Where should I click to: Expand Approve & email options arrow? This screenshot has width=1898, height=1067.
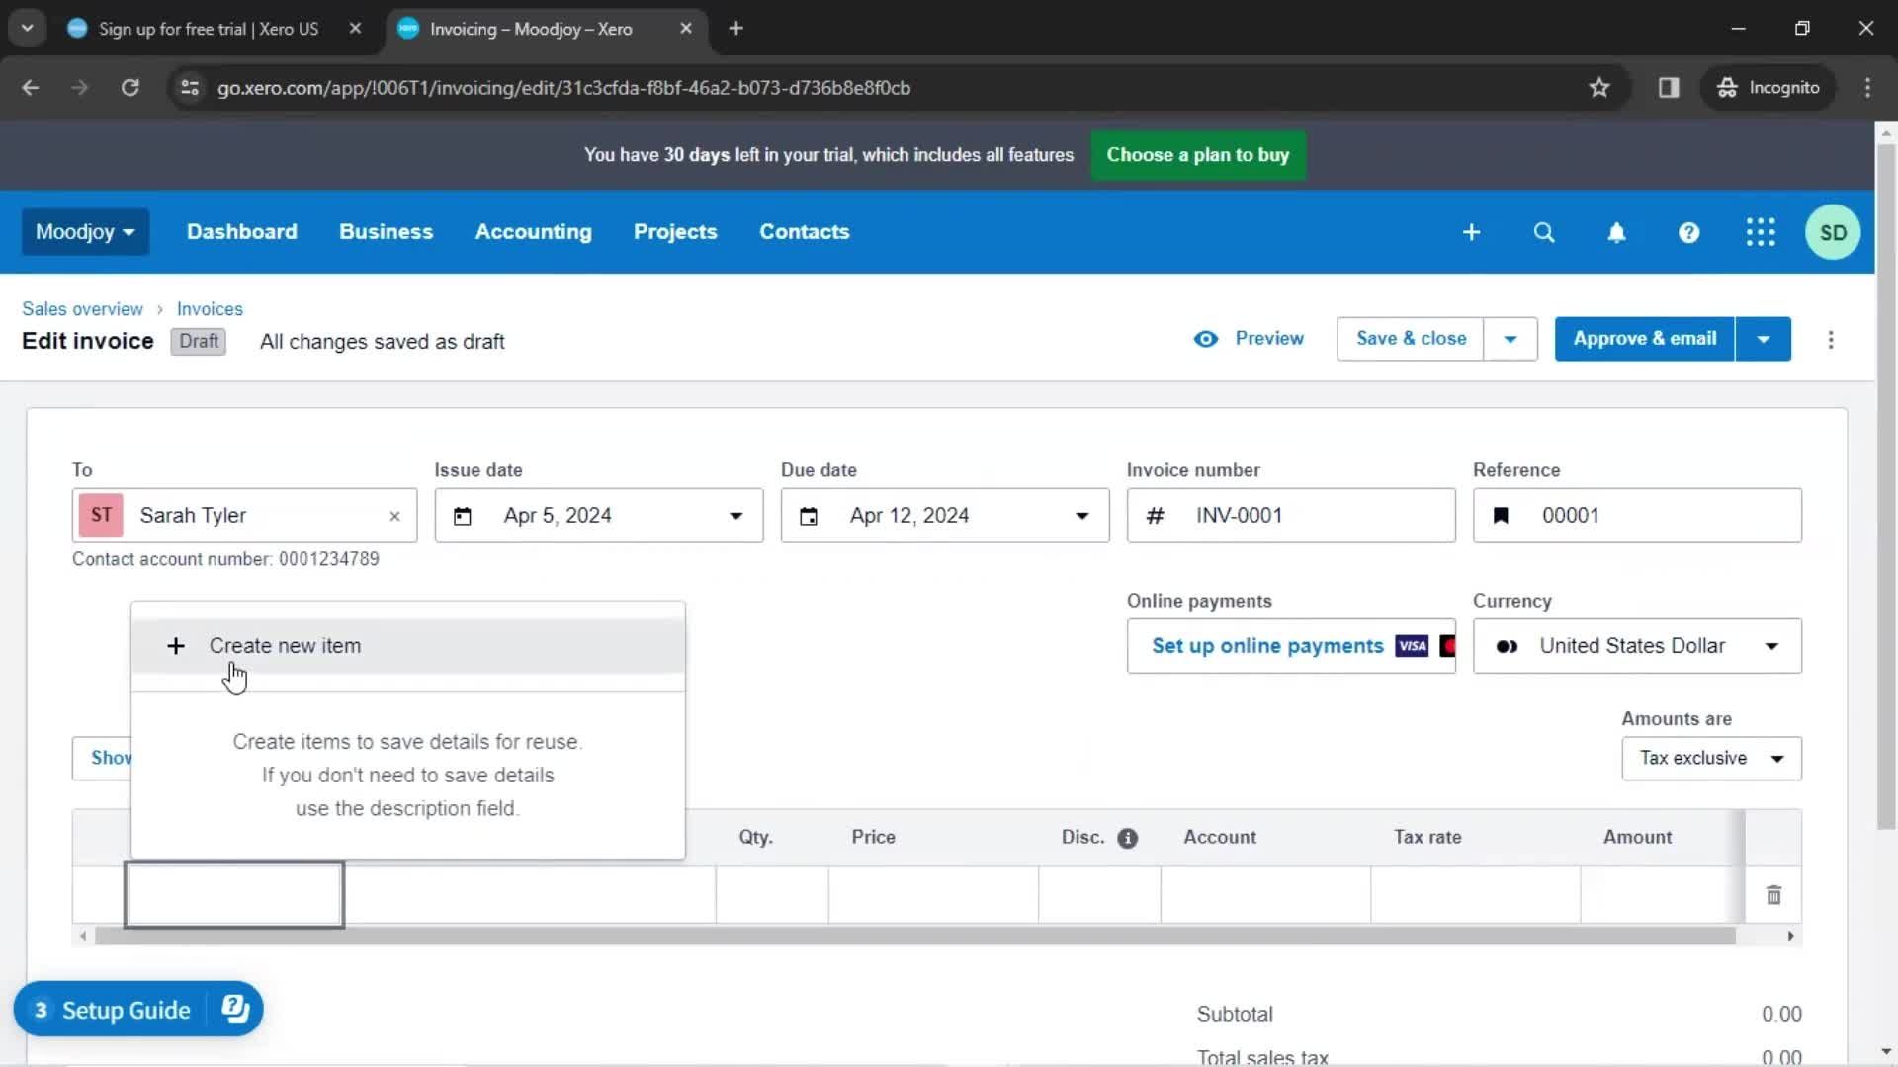(x=1764, y=339)
